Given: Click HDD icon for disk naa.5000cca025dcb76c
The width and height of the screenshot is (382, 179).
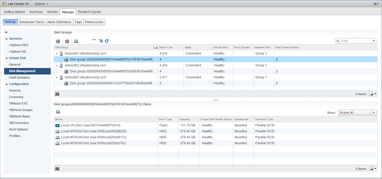Looking at the screenshot, I should click(57, 143).
